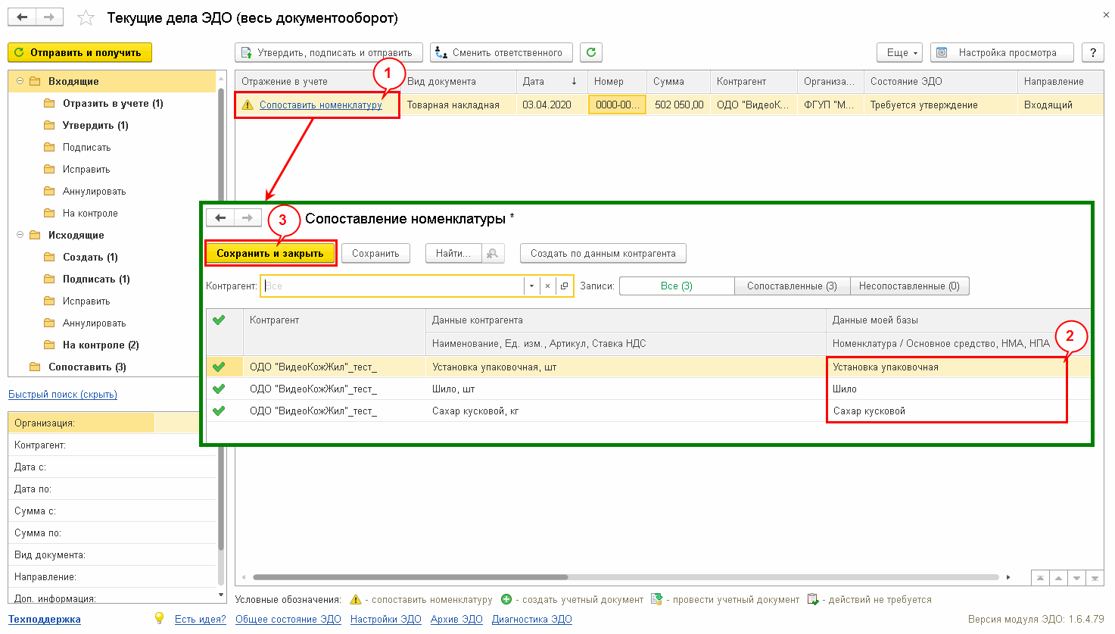Image resolution: width=1115 pixels, height=634 pixels.
Task: Click the Установка упаковочная nomenclature cell
Action: click(x=946, y=367)
